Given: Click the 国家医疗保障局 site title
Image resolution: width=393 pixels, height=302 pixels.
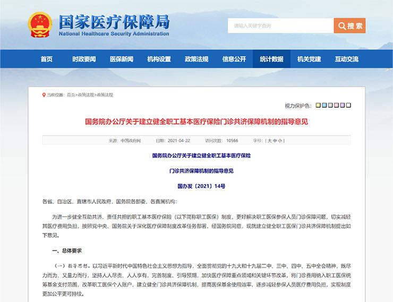Looking at the screenshot, I should click(x=114, y=22).
